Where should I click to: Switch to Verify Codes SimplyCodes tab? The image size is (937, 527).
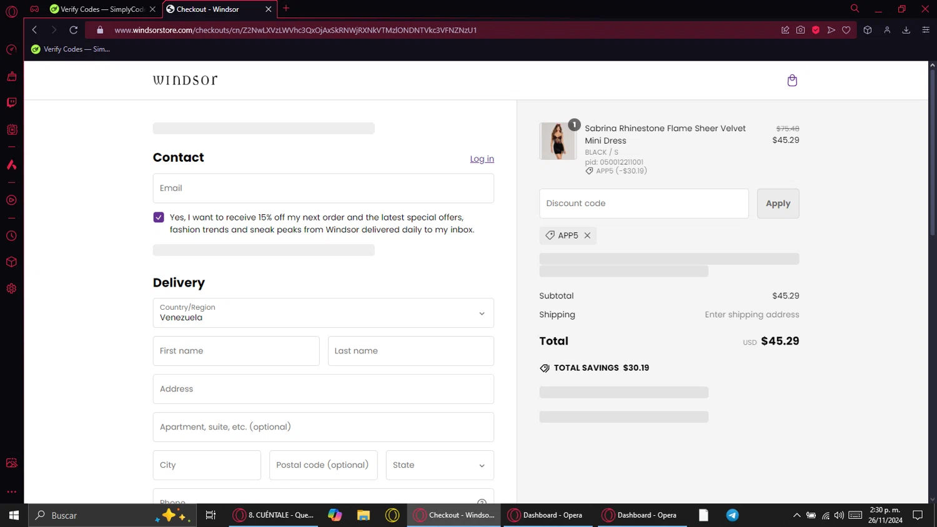click(102, 9)
